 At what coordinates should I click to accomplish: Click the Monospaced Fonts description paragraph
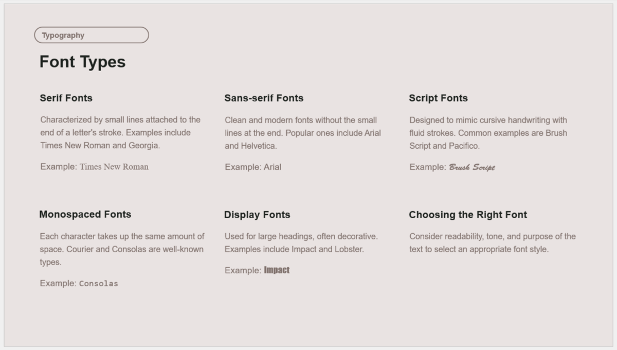tap(122, 249)
